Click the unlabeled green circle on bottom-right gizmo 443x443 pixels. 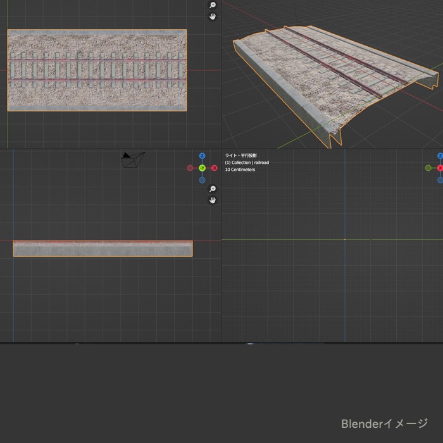point(428,168)
